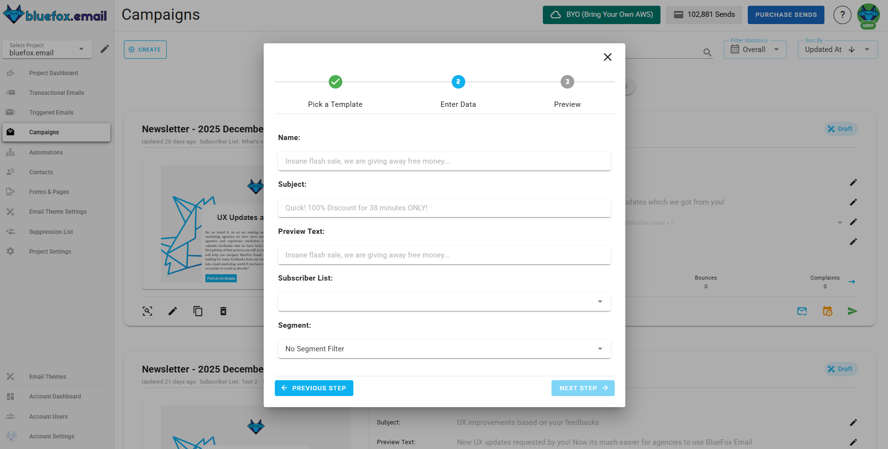Select Transactional Emails in the sidebar
Image resolution: width=888 pixels, height=449 pixels.
(11, 92)
